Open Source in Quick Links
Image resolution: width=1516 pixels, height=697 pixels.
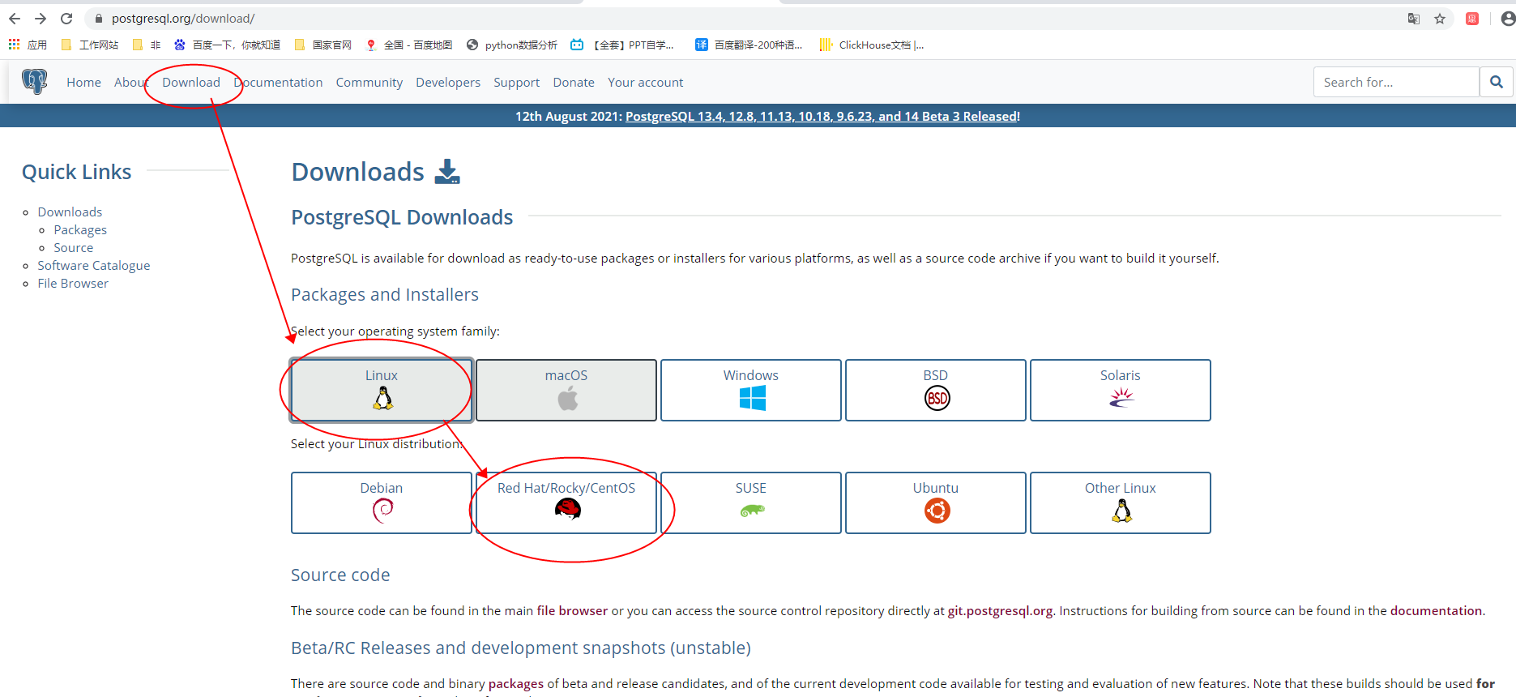[x=74, y=247]
